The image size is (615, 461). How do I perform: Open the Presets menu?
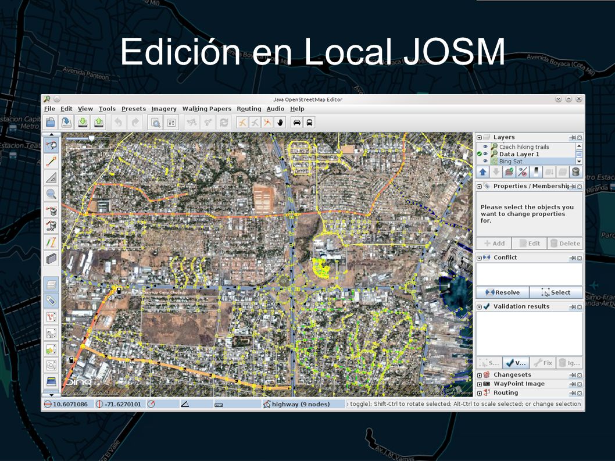click(133, 109)
